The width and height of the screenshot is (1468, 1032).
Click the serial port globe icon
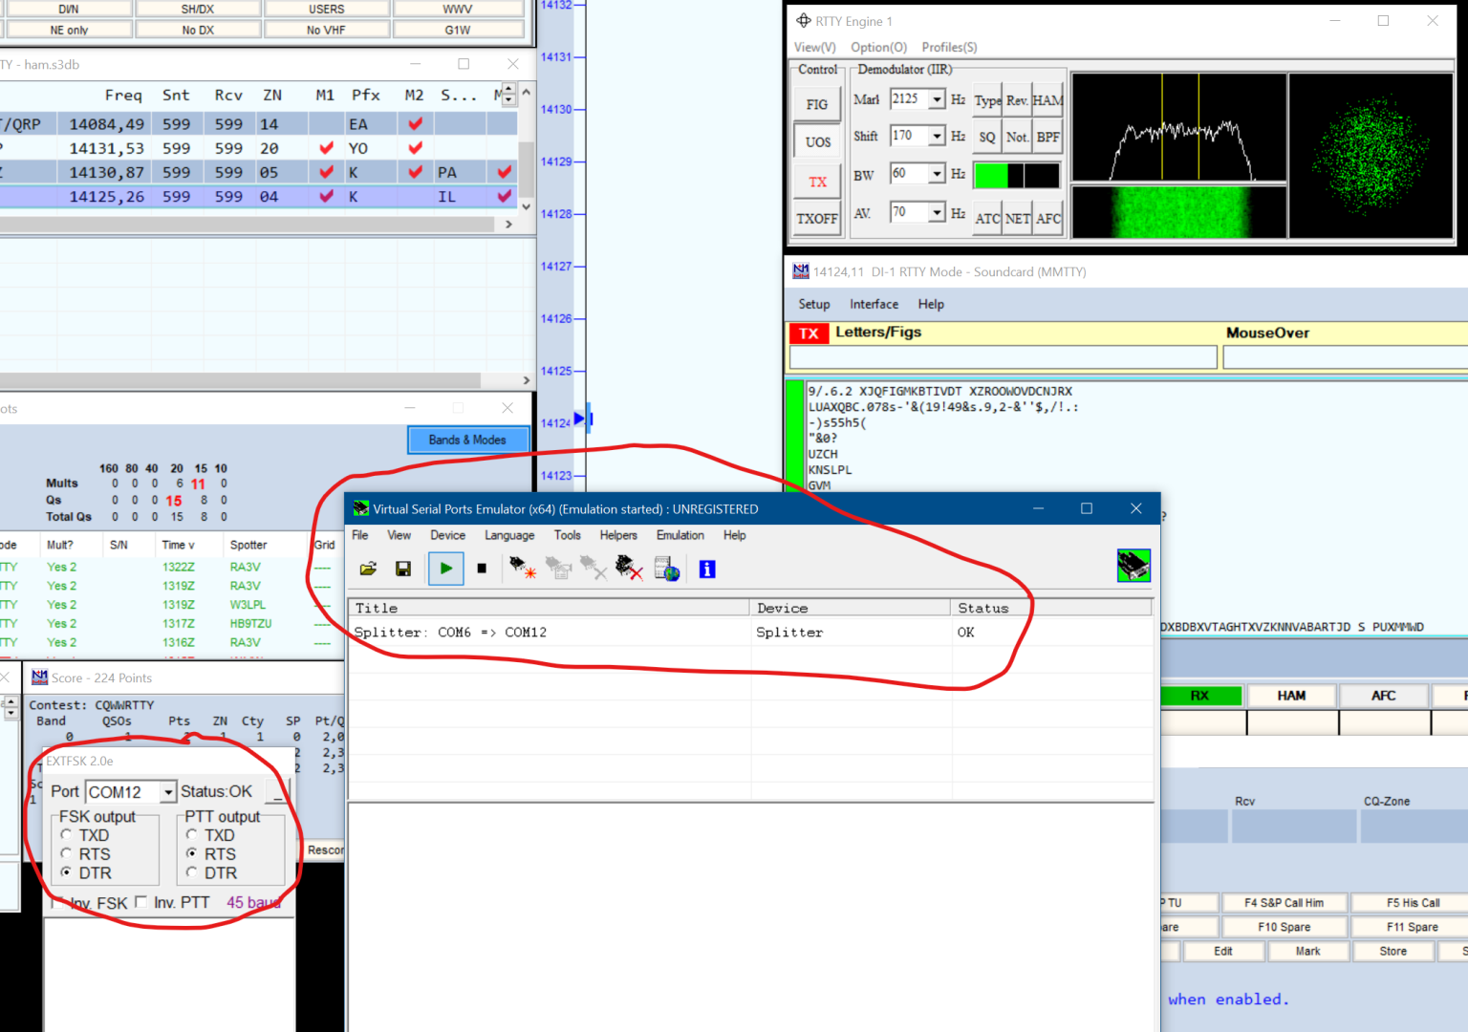pyautogui.click(x=667, y=570)
